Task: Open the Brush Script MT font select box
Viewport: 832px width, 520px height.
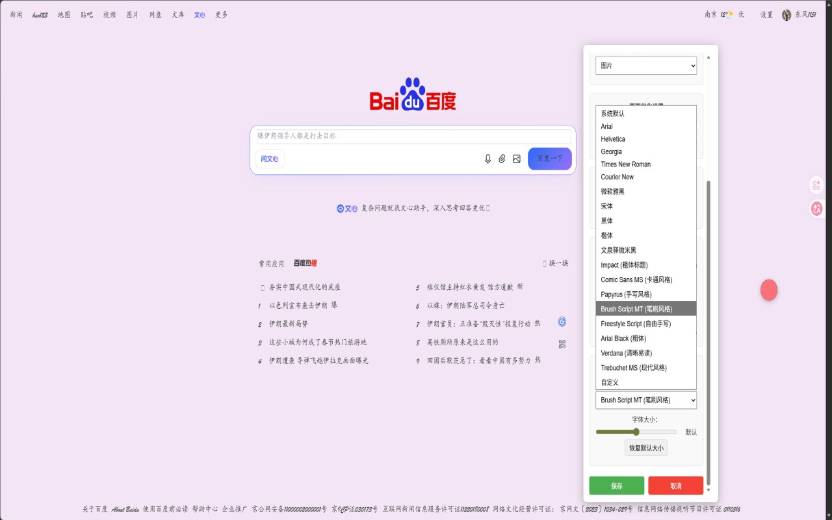Action: pos(646,400)
